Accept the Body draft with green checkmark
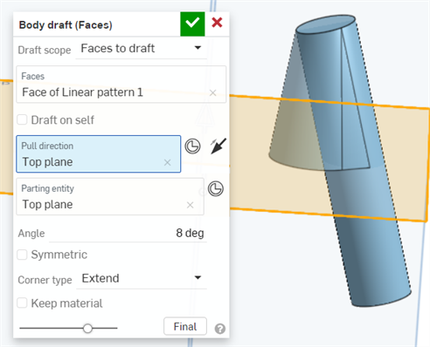The width and height of the screenshot is (430, 347). point(192,24)
